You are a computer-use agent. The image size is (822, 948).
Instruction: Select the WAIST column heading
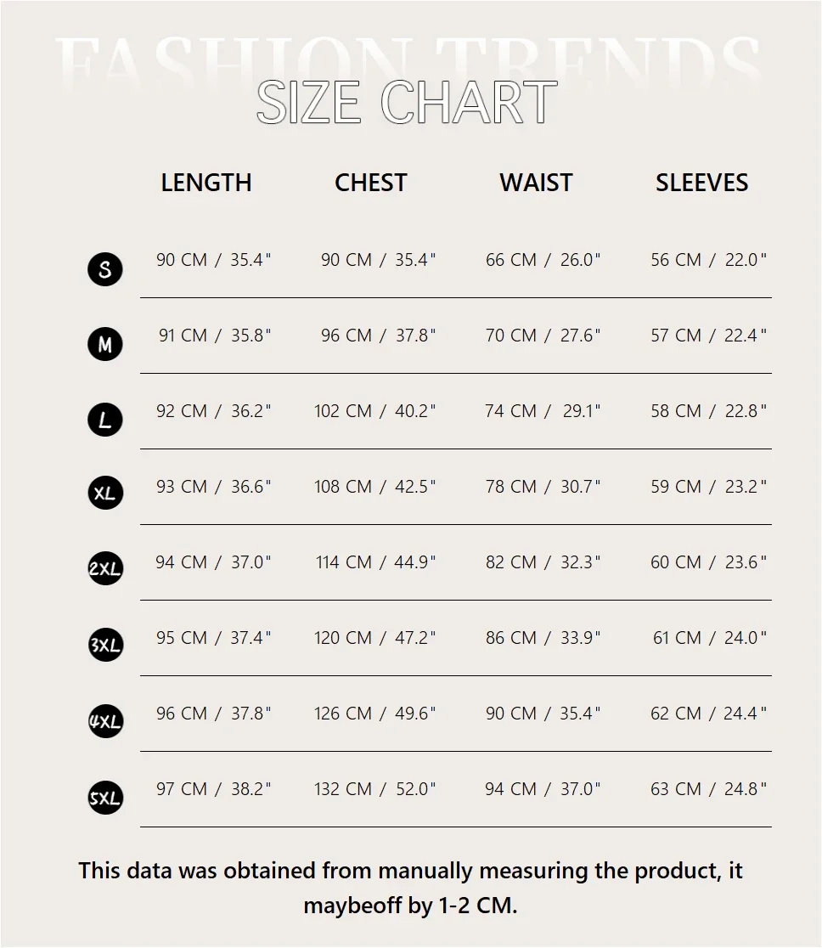(536, 183)
